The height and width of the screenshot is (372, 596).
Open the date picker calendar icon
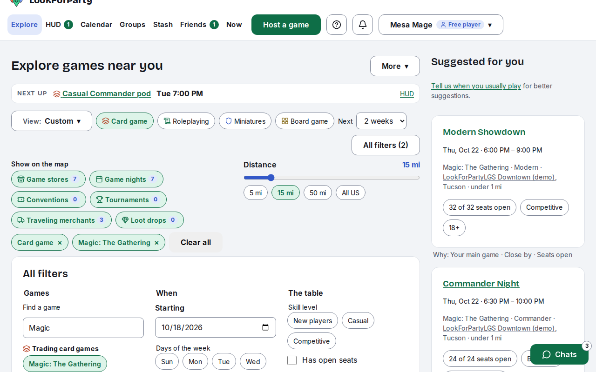tap(265, 327)
